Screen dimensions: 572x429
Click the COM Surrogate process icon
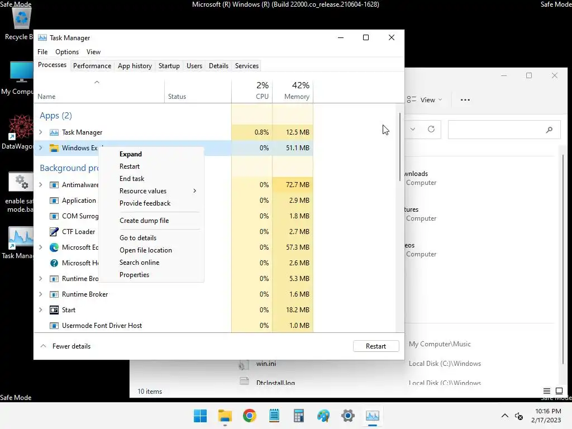[x=54, y=216]
